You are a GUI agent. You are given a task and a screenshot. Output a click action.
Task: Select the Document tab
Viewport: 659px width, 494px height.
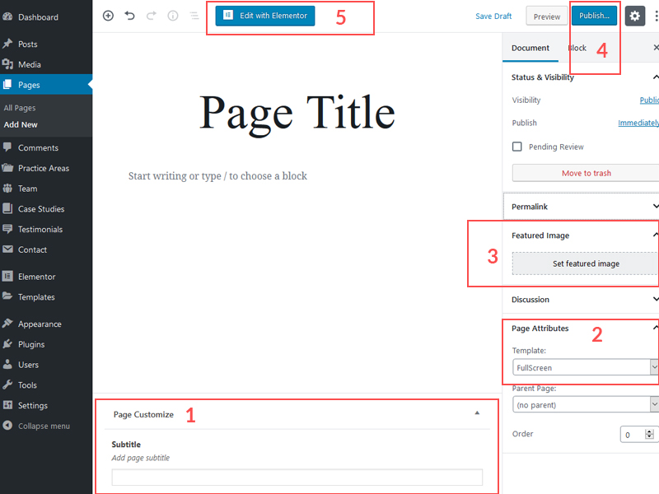coord(530,48)
